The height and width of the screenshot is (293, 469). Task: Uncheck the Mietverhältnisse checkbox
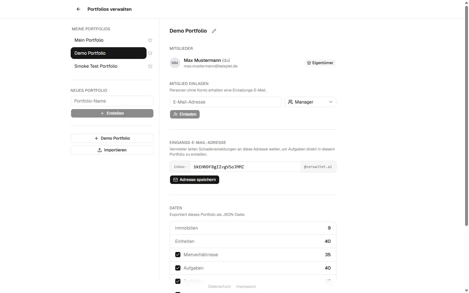tap(178, 255)
